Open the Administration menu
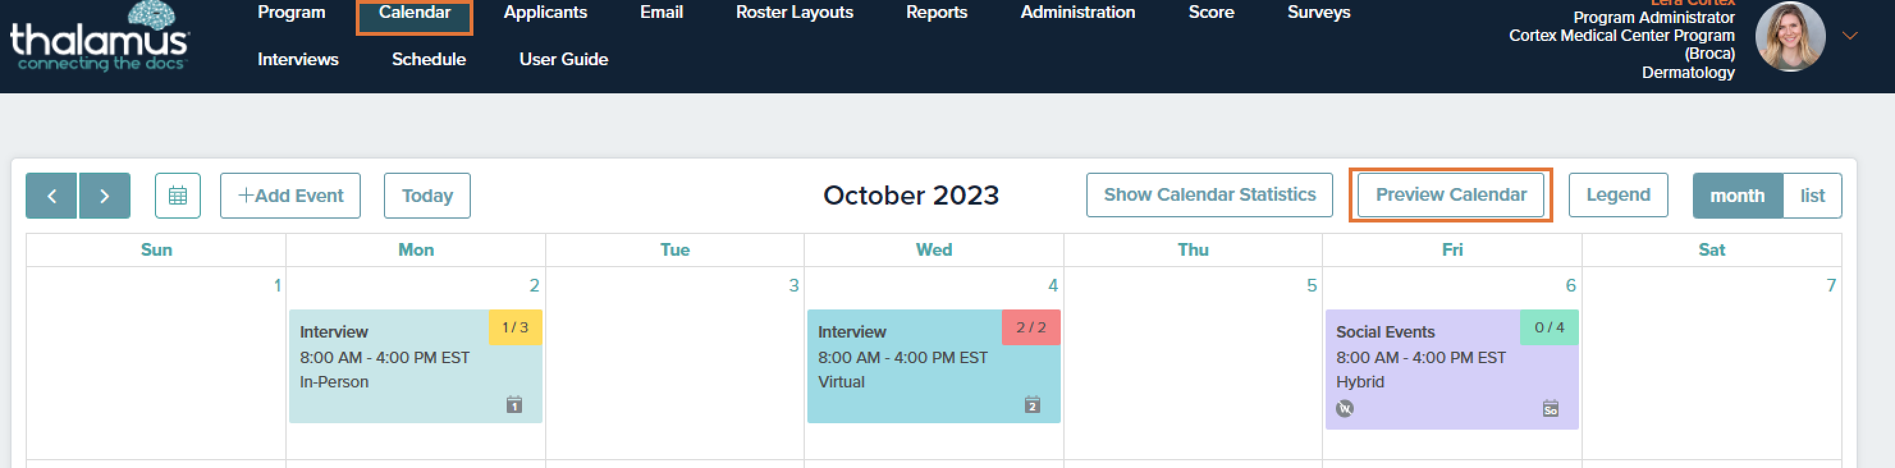The width and height of the screenshot is (1895, 468). [1077, 12]
